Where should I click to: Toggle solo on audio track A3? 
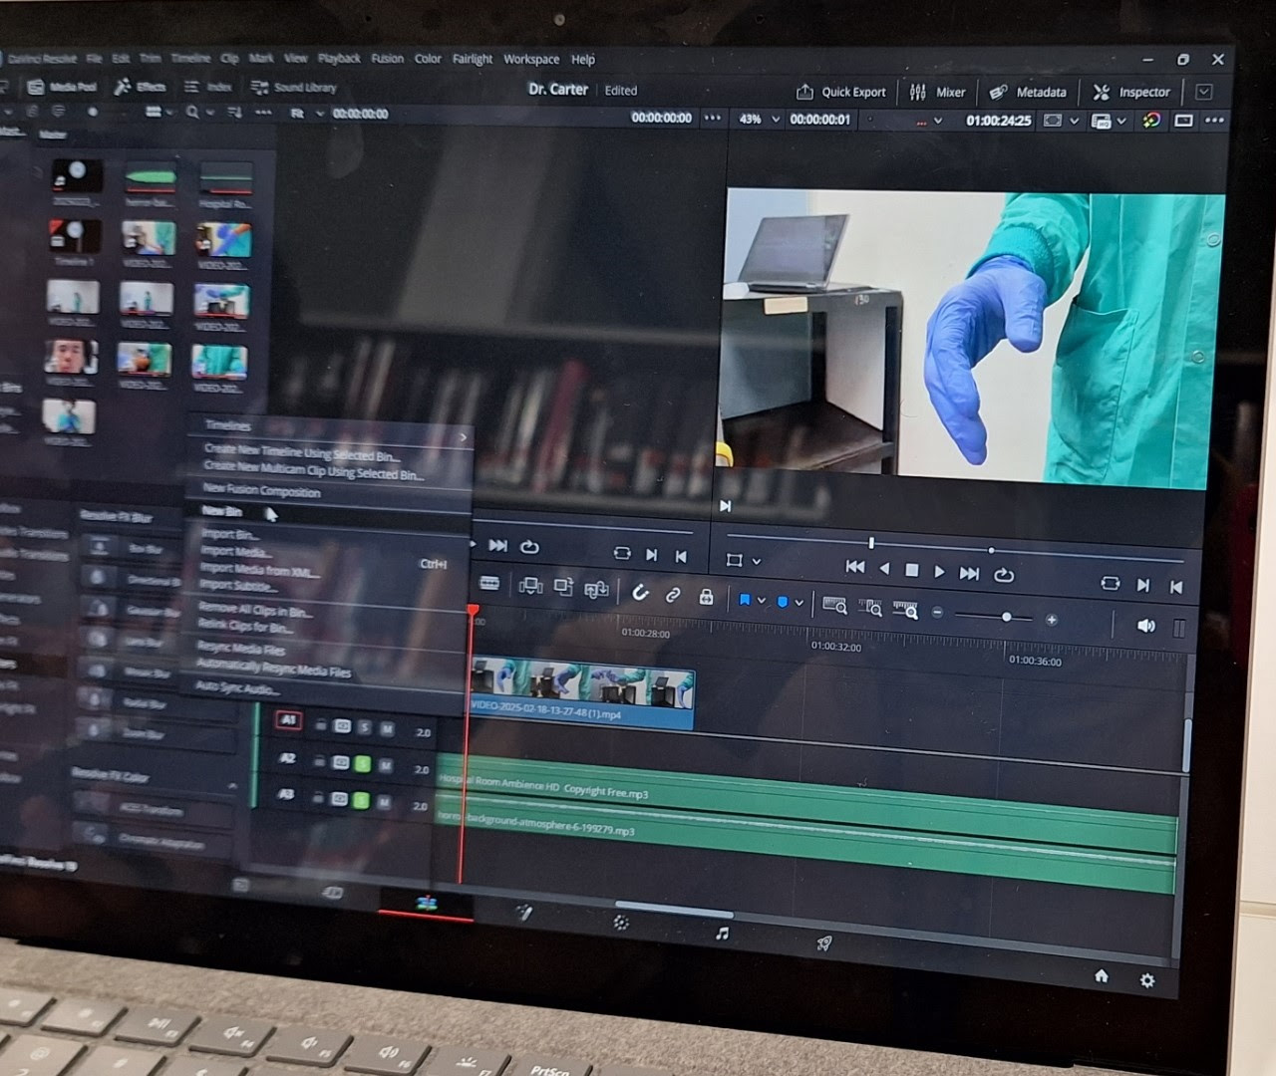click(361, 800)
